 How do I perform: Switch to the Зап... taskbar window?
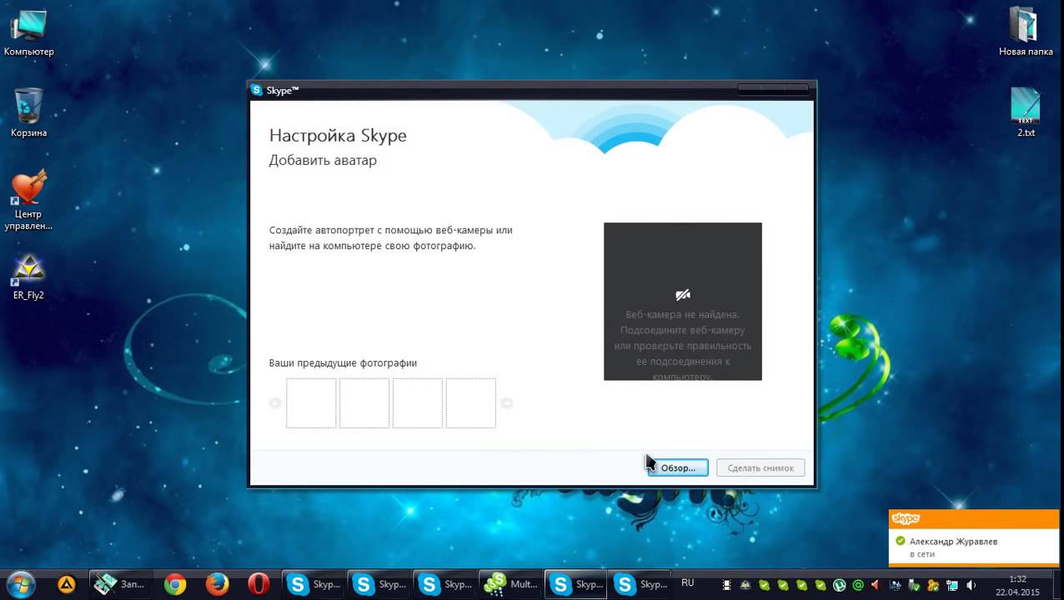pyautogui.click(x=119, y=584)
